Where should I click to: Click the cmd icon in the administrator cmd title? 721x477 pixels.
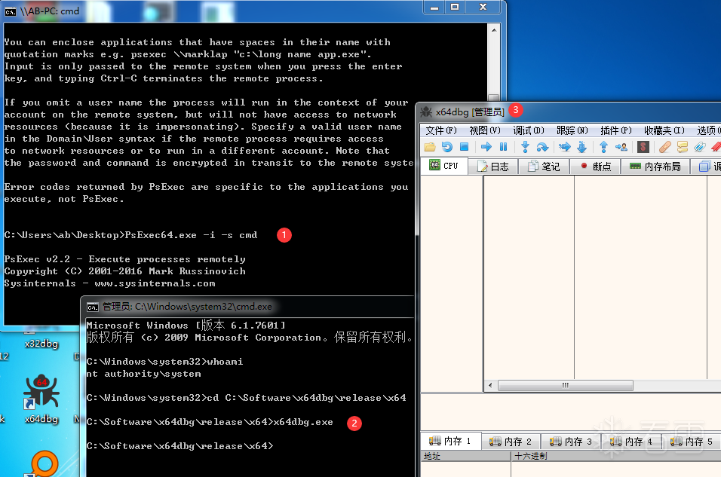93,307
